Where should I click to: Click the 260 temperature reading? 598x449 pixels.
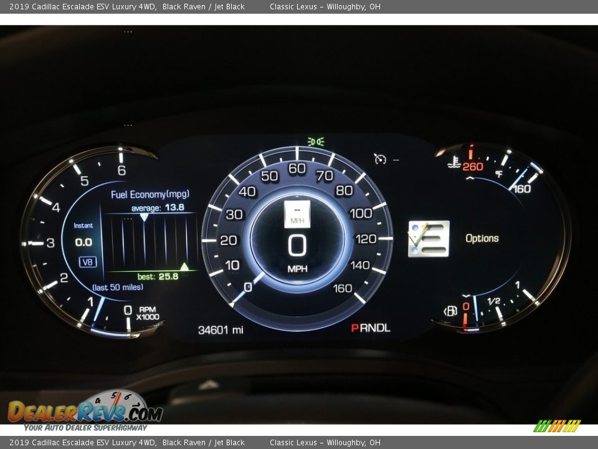tap(473, 167)
